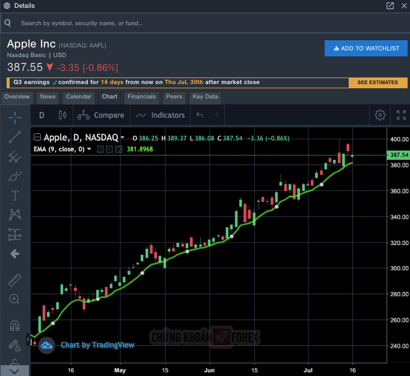
Task: Select the brush drawing tool
Action: click(x=15, y=176)
